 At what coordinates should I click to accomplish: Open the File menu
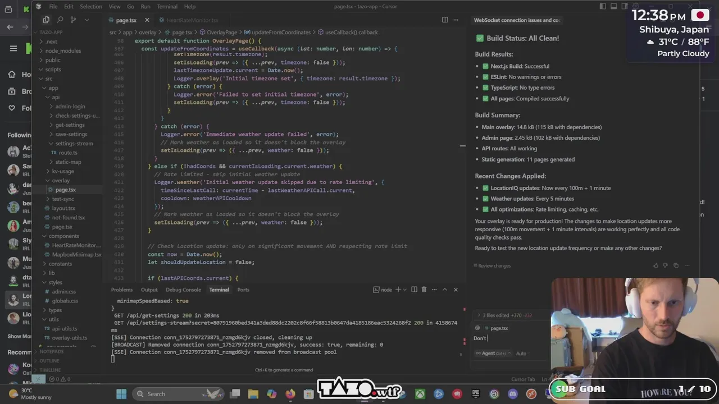coord(53,6)
